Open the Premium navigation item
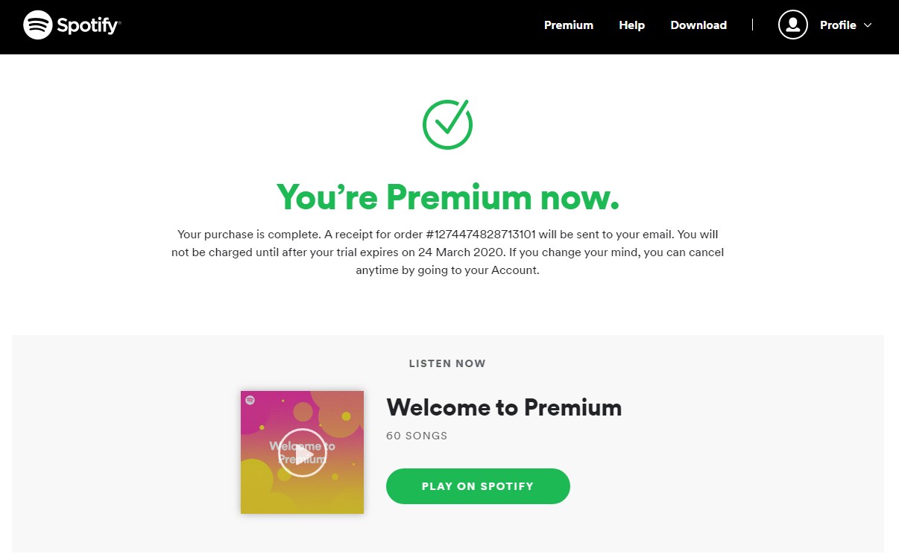This screenshot has width=899, height=560. [569, 25]
